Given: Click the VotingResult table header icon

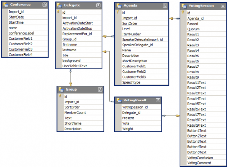Looking at the screenshot, I should [119, 100].
